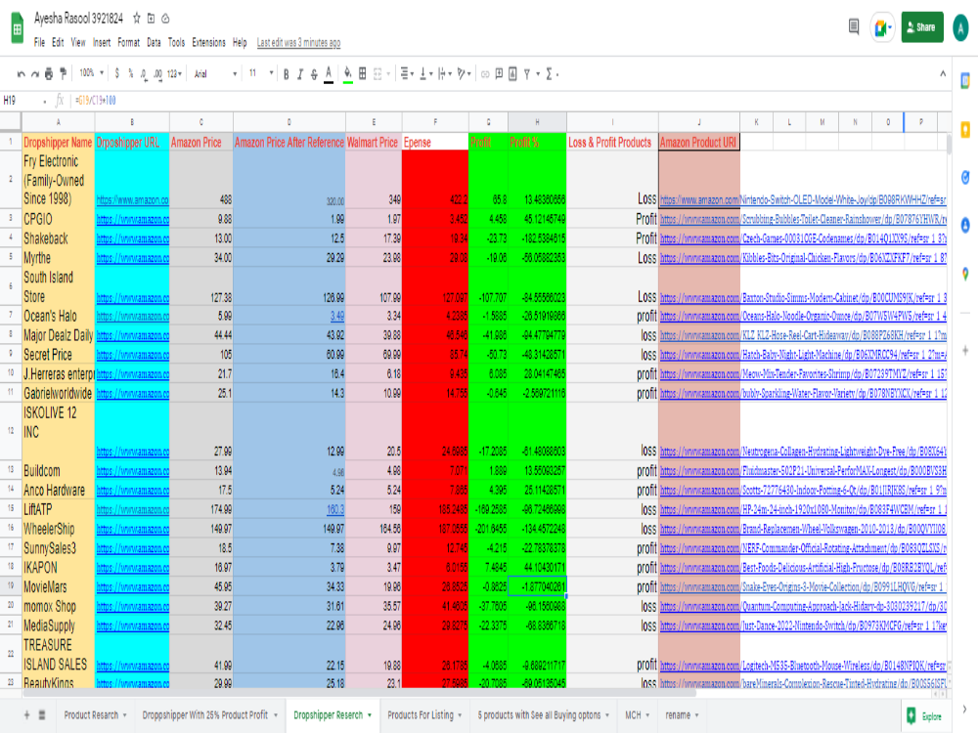Image resolution: width=978 pixels, height=733 pixels.
Task: Open the text color picker
Action: pyautogui.click(x=329, y=74)
